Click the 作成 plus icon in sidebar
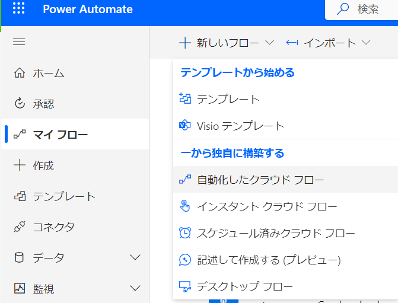The width and height of the screenshot is (398, 303). 20,165
